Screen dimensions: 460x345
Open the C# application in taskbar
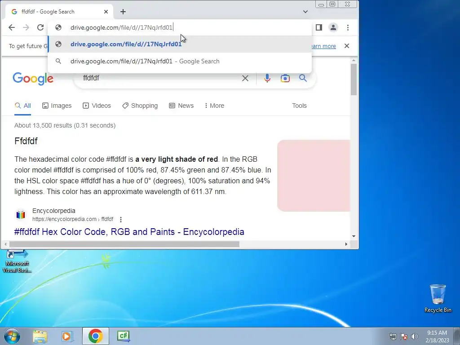coord(124,336)
